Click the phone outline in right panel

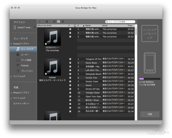150,63
